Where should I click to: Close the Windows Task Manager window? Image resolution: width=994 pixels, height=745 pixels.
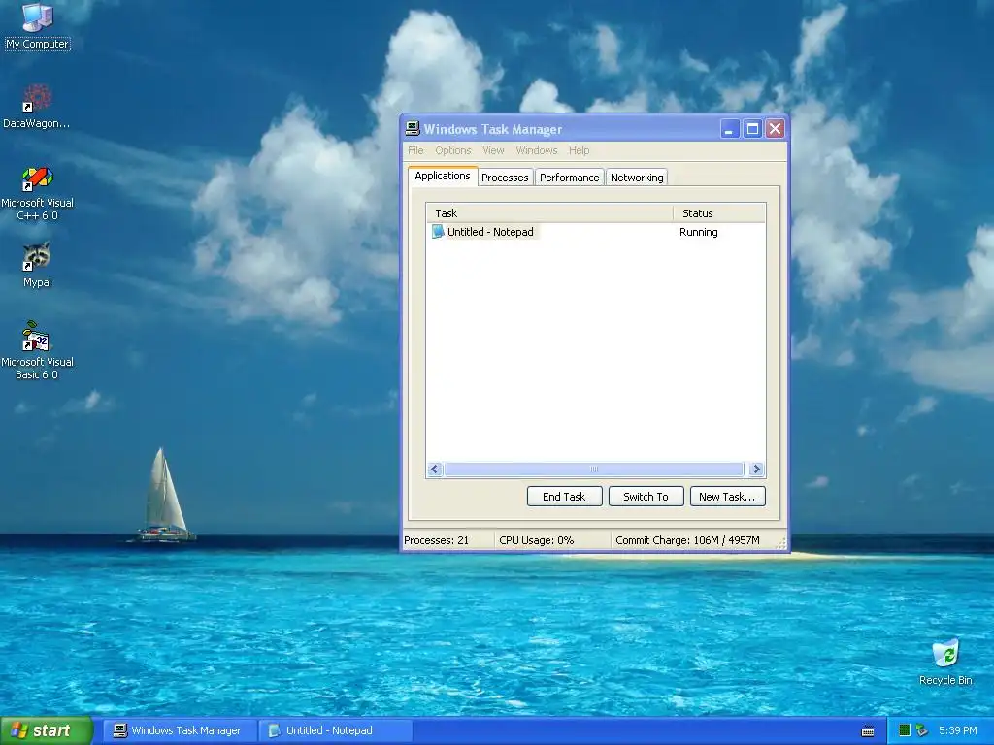775,129
